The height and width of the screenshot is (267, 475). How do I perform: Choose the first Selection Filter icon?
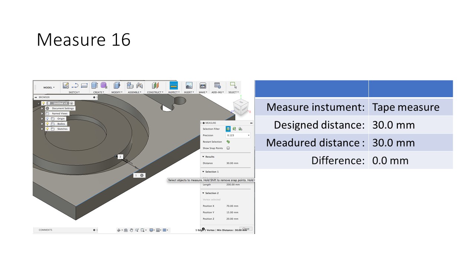click(228, 129)
